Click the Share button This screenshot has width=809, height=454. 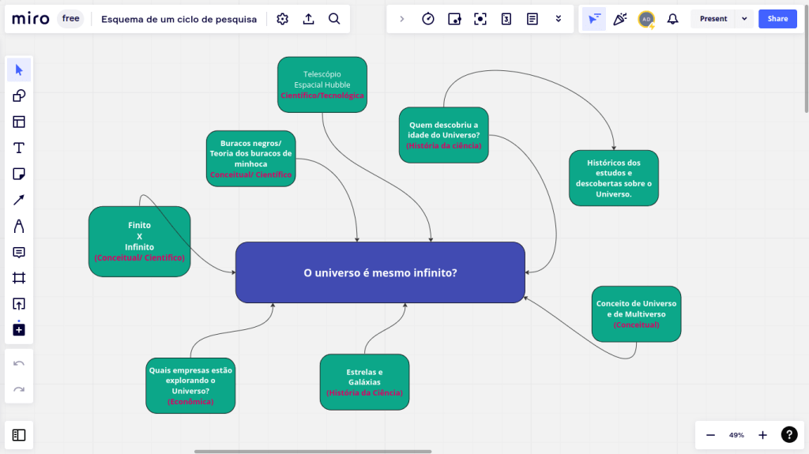(x=777, y=19)
